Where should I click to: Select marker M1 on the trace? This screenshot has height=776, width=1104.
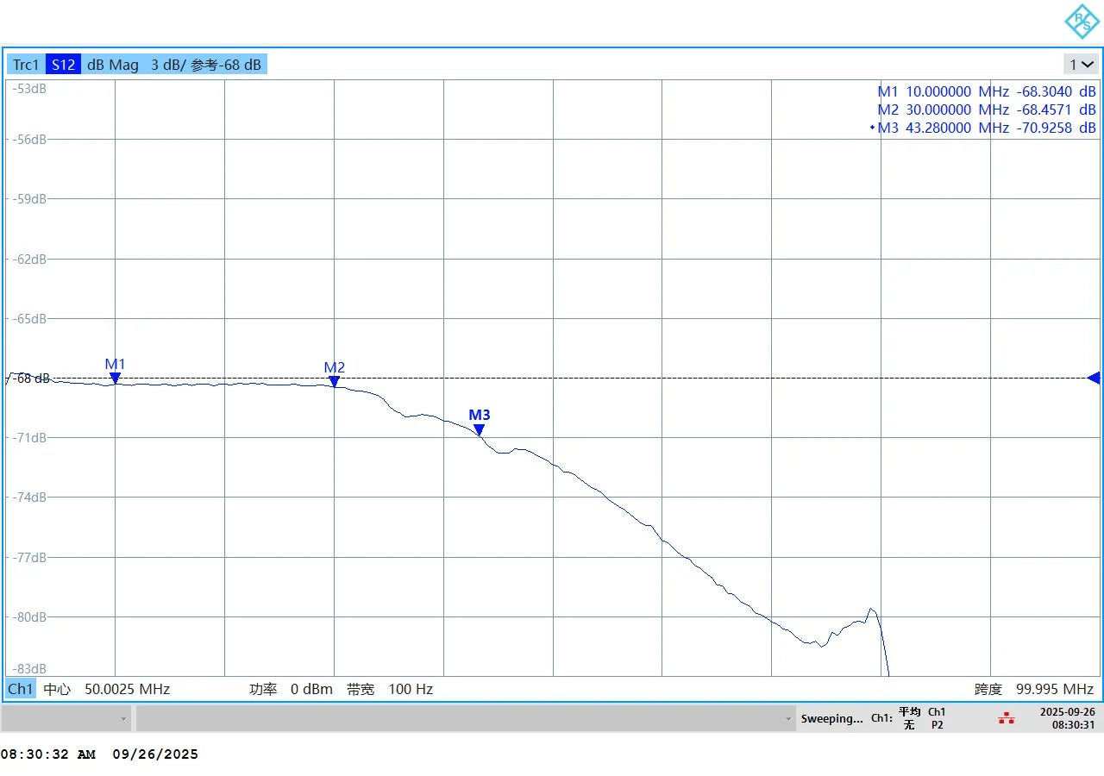[x=115, y=378]
